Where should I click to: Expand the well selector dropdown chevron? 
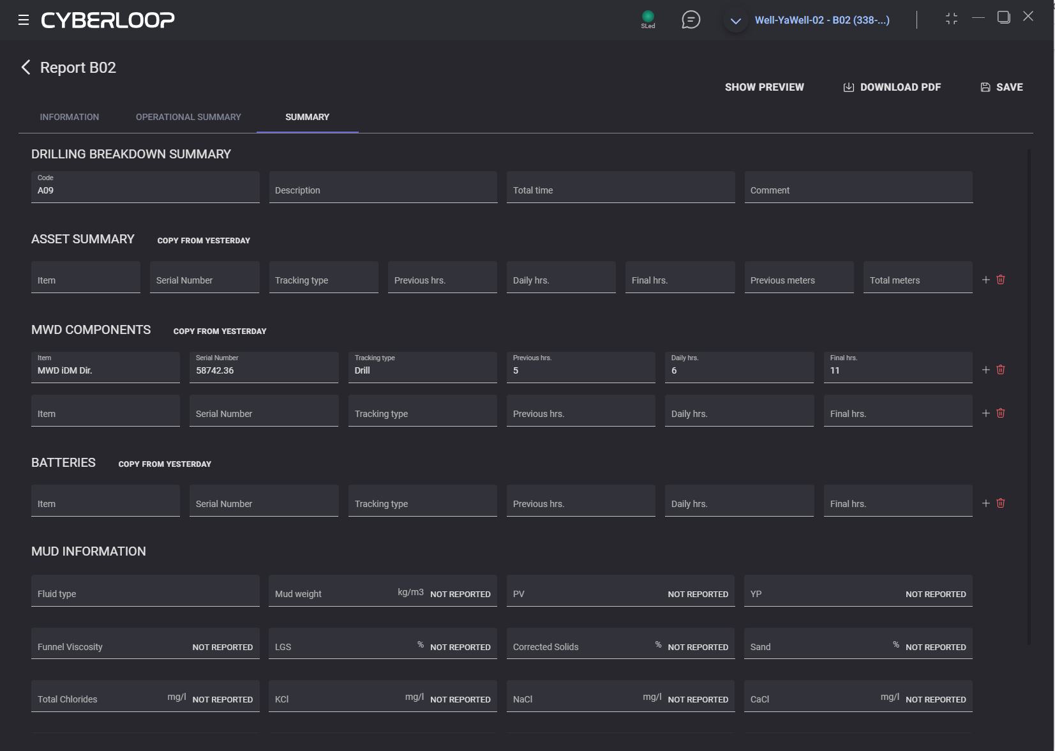pyautogui.click(x=735, y=21)
